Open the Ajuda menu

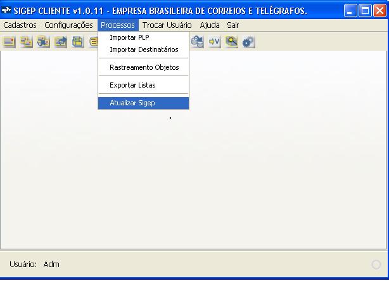[x=210, y=25]
